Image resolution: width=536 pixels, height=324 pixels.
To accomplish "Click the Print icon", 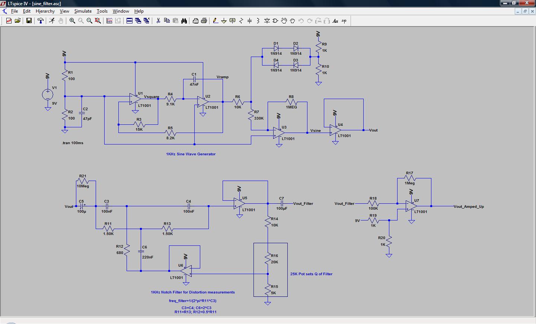I will (204, 21).
